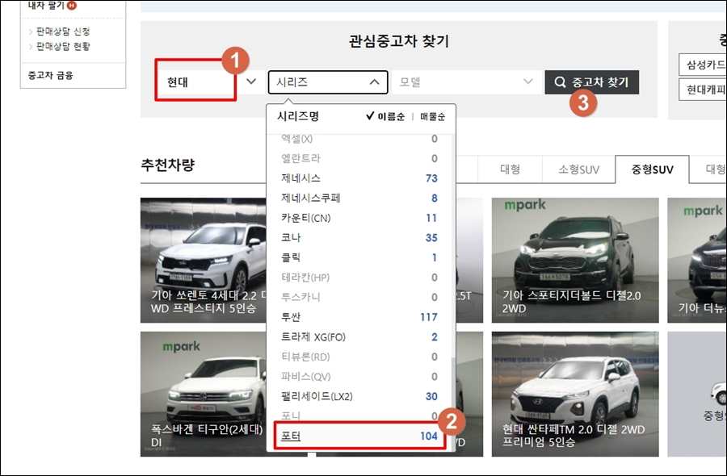Screen dimensions: 727x476
Task: Select 제네시스 series
Action: (359, 178)
